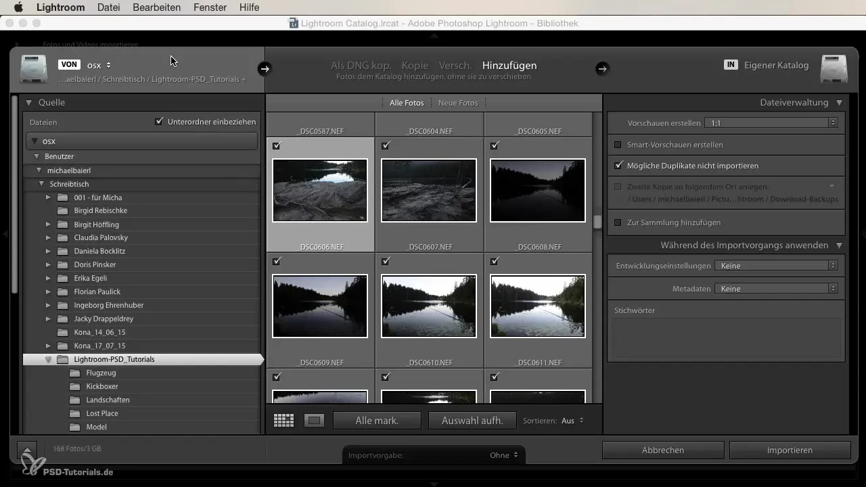The image size is (866, 487).
Task: Collapse Während des Importvorgangs anwenden panel
Action: point(839,245)
